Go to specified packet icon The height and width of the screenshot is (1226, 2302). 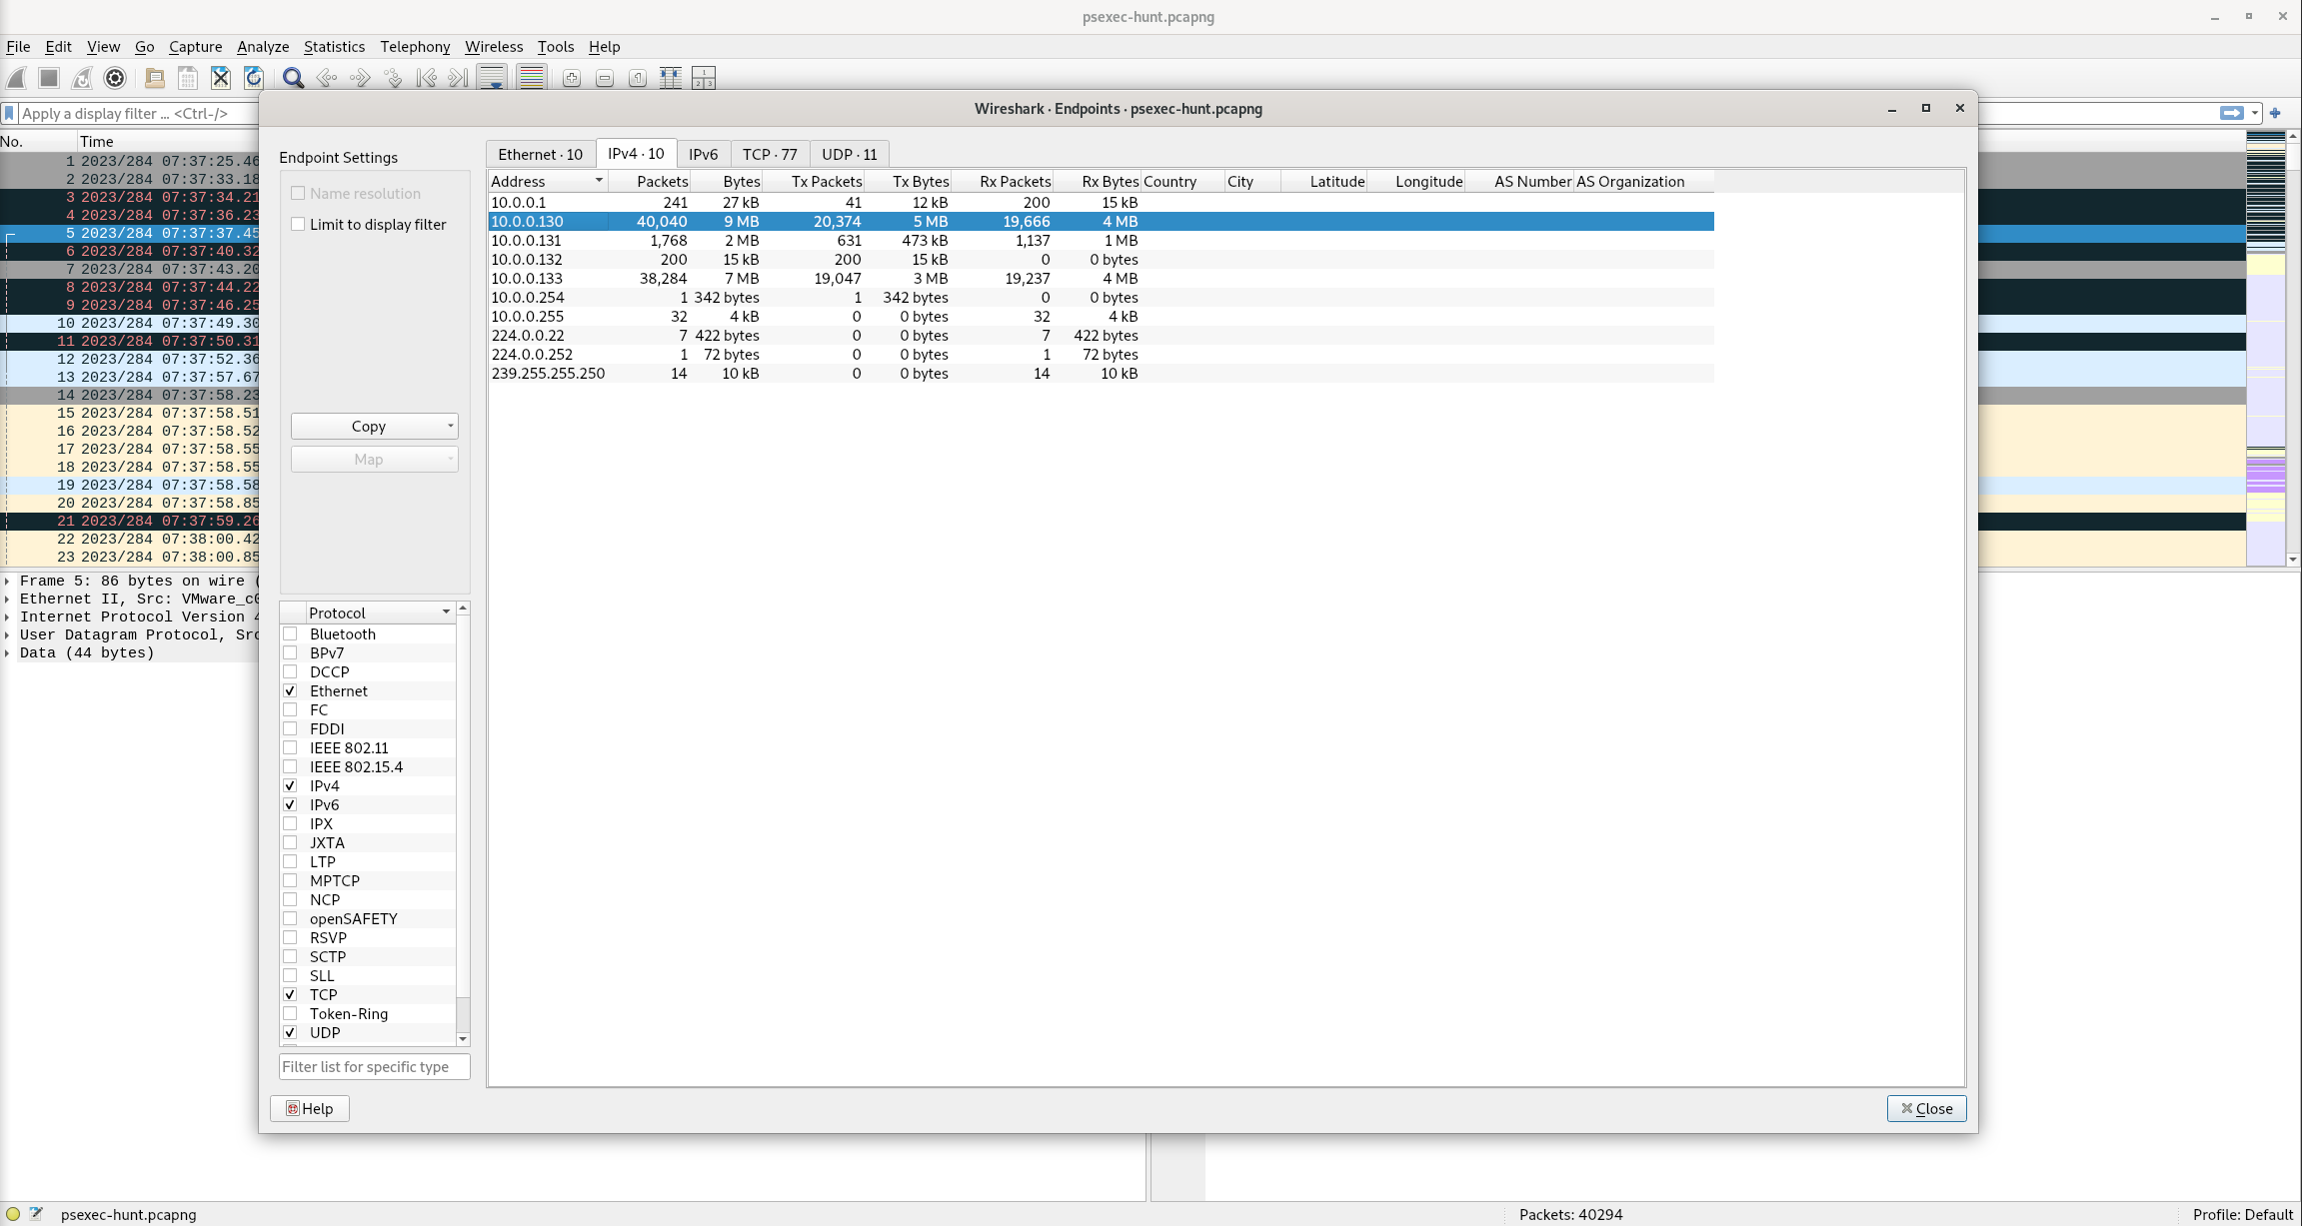[x=393, y=78]
